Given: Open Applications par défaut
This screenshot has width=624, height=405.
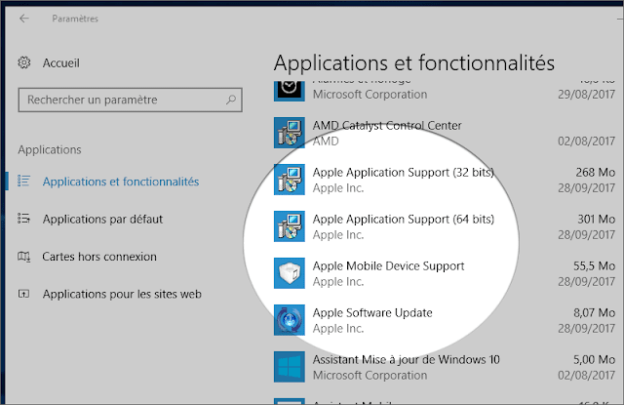Looking at the screenshot, I should coord(102,219).
